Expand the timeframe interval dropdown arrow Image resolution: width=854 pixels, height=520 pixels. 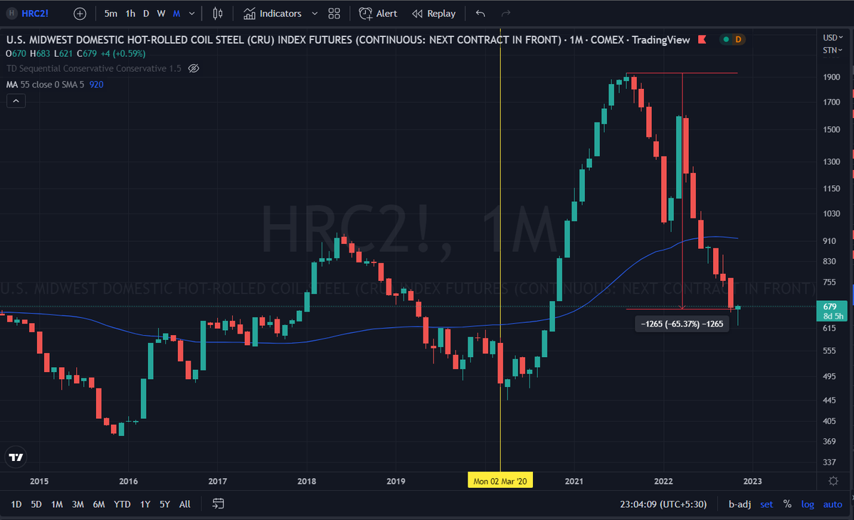191,14
